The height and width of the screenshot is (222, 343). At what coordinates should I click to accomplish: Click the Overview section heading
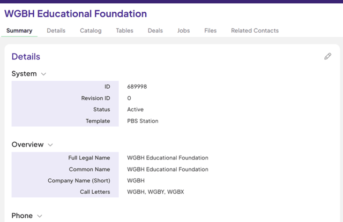pos(27,144)
